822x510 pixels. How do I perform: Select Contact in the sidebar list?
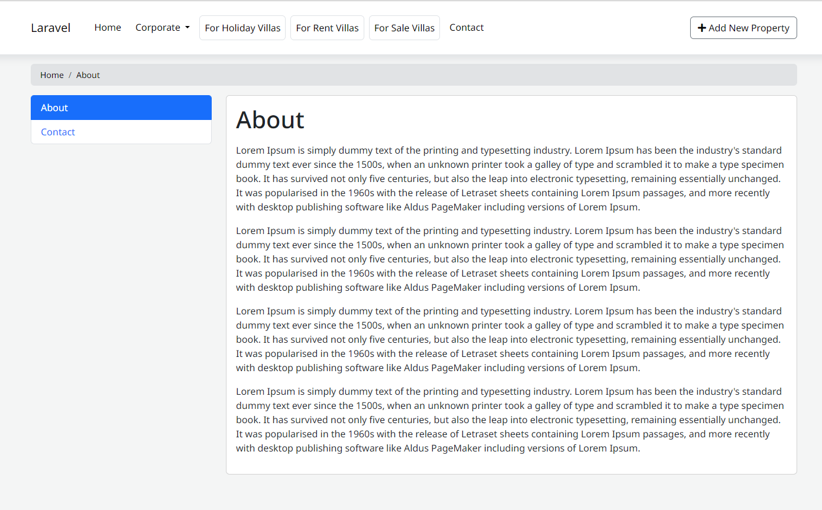click(x=121, y=132)
